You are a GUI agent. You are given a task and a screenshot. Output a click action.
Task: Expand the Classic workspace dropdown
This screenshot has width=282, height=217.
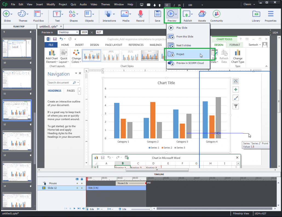tap(249, 4)
